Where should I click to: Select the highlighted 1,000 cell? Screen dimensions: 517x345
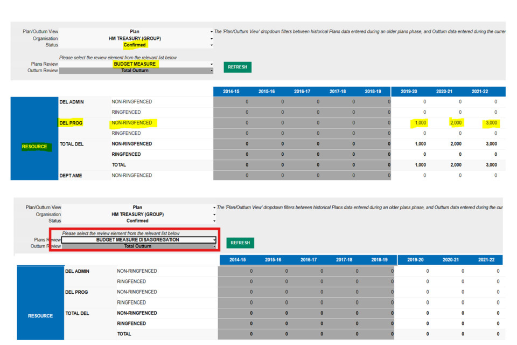pyautogui.click(x=420, y=123)
